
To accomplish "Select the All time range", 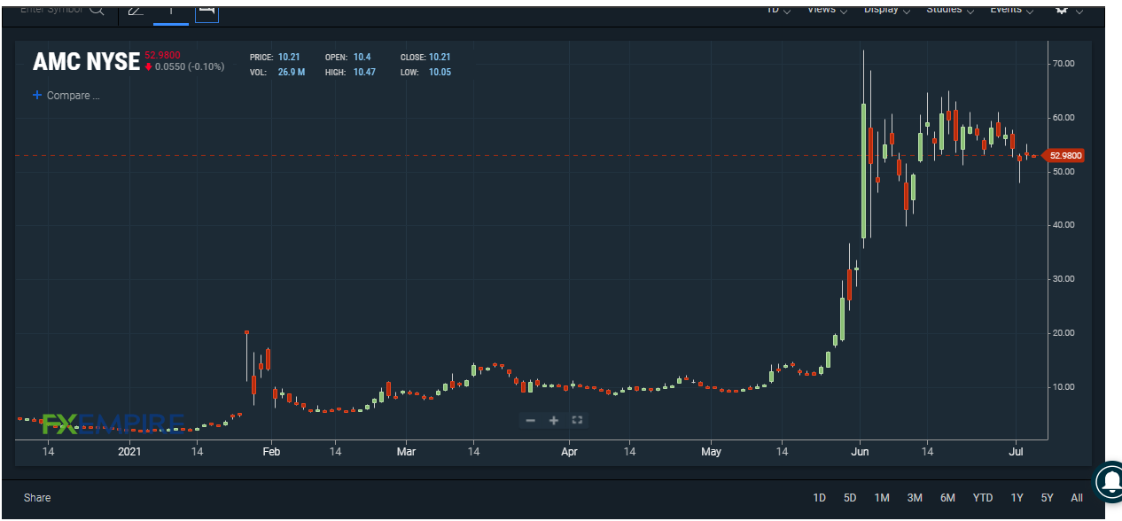I will pos(1077,498).
